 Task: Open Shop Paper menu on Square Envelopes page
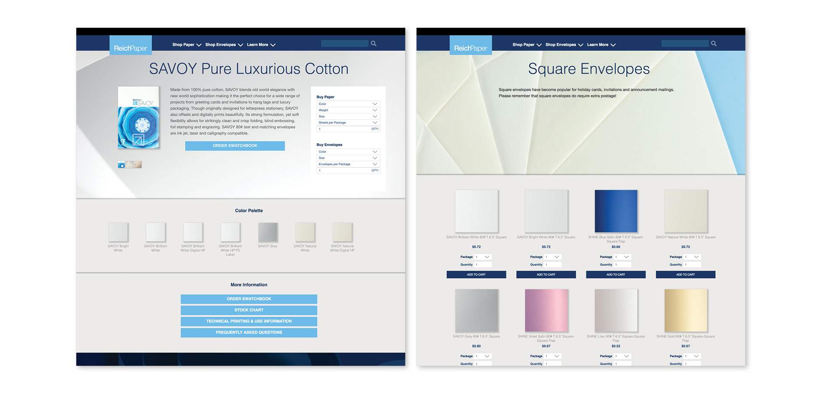[527, 45]
